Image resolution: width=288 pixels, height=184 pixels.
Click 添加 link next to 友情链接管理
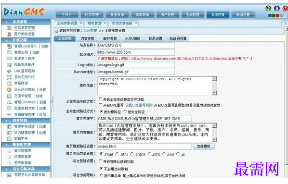42,114
